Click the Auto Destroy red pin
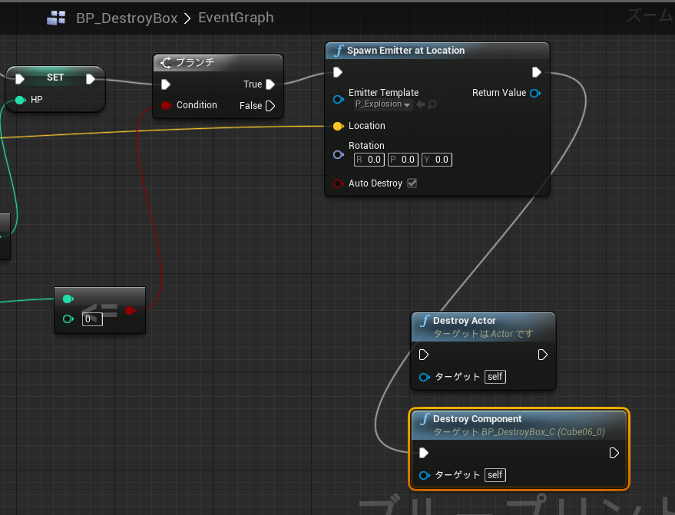 click(x=339, y=183)
